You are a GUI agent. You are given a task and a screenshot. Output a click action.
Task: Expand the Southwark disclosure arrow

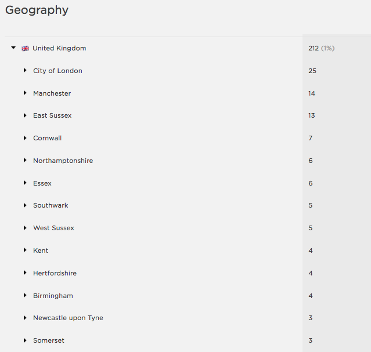tap(25, 205)
